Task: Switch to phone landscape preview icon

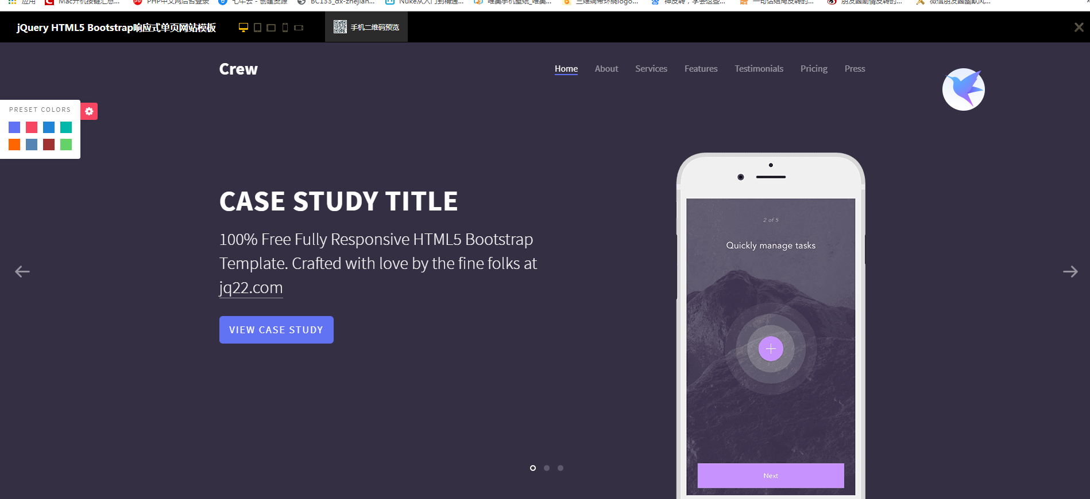Action: [299, 28]
